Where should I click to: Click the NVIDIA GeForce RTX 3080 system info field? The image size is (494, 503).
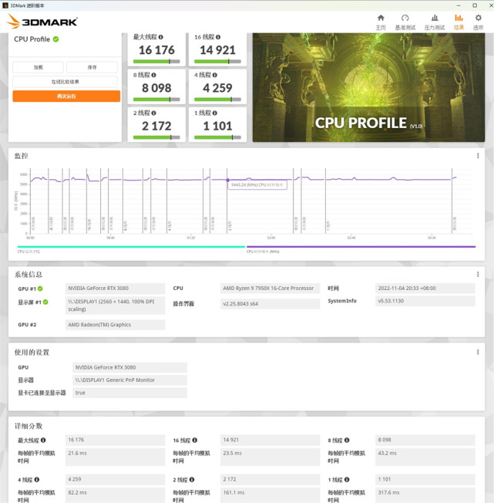click(115, 289)
